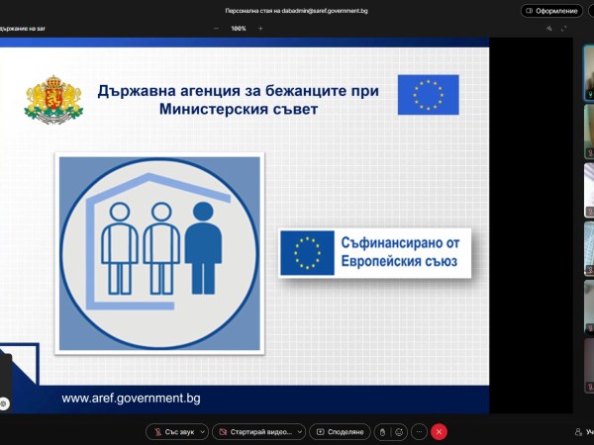Open video options arrow beside Стартирай видео
Screen dimensions: 594x445
click(300, 432)
